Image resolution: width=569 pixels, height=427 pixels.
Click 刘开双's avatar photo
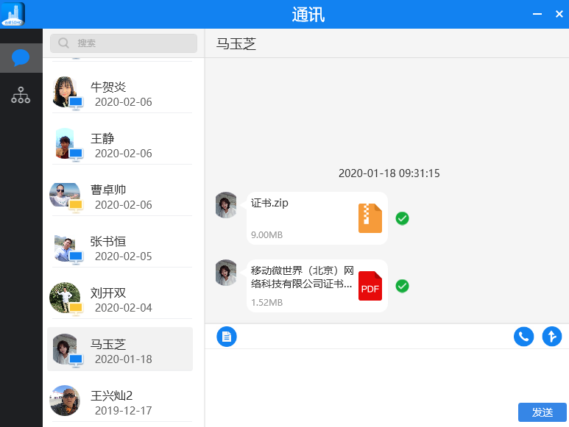coord(65,298)
